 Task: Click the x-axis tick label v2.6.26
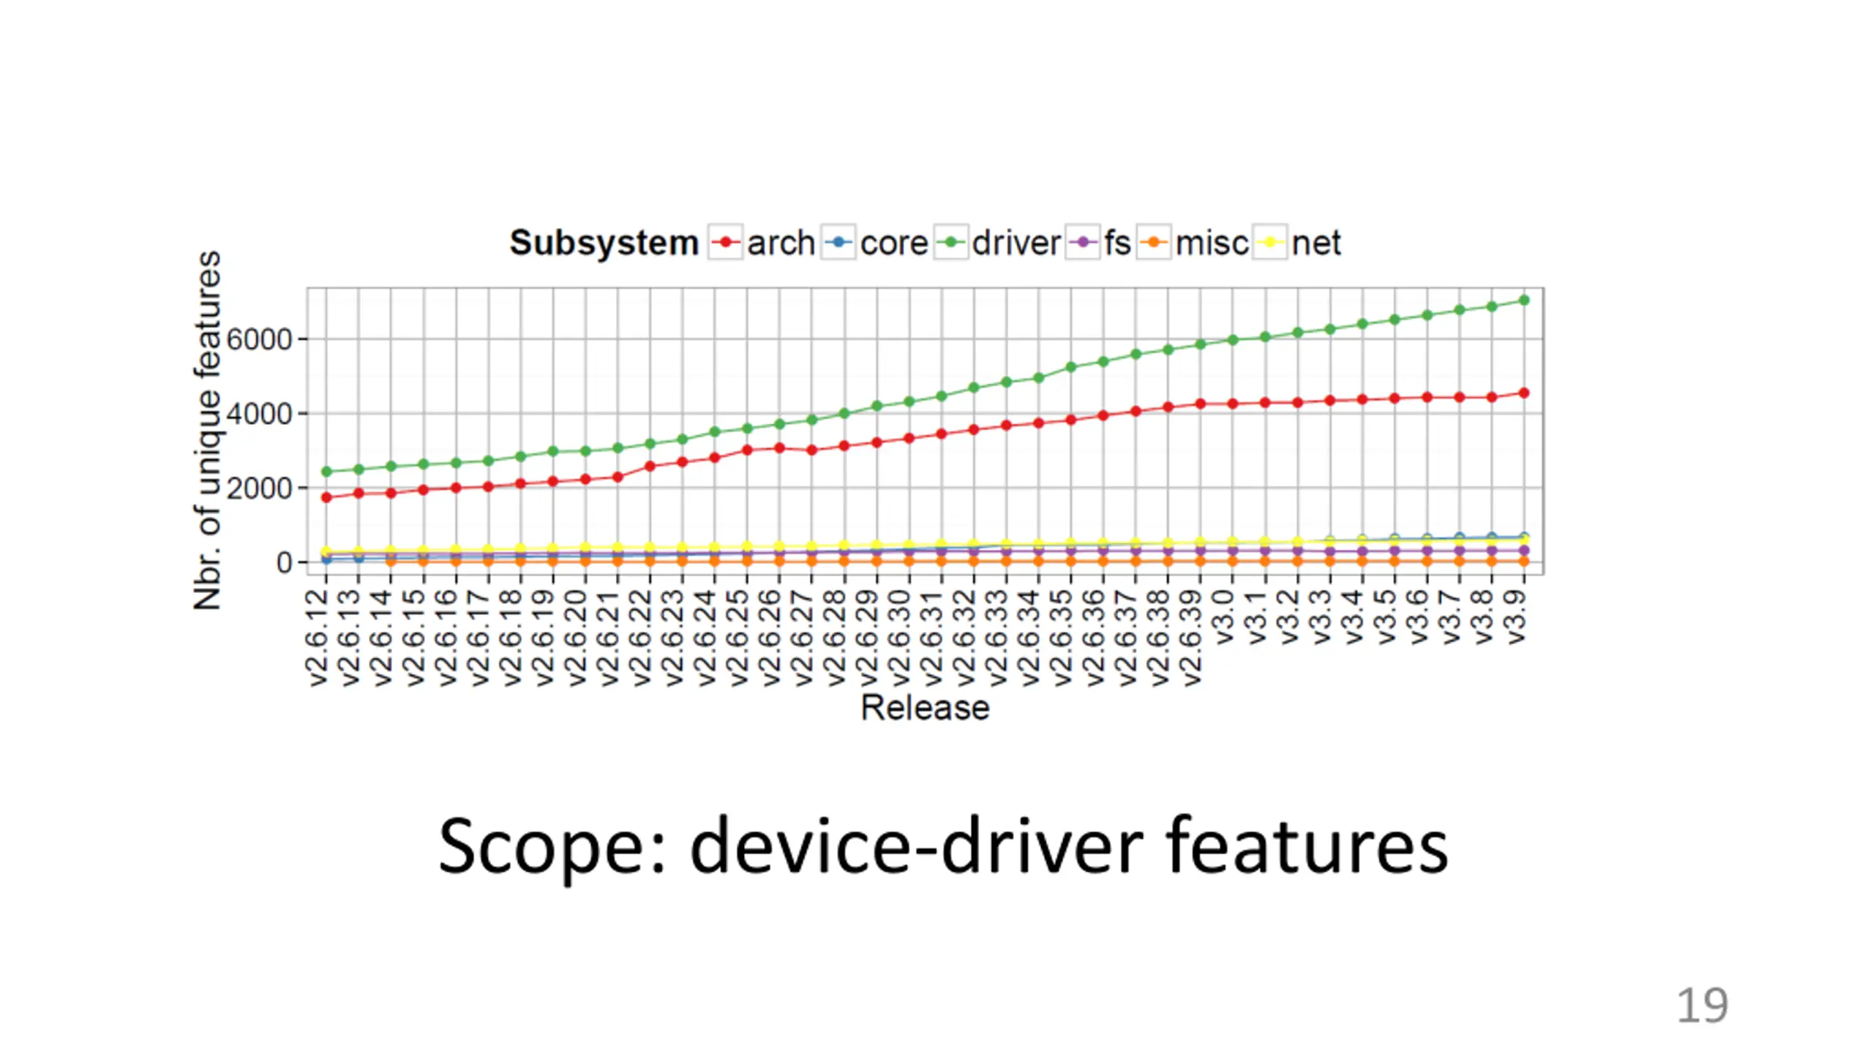tap(770, 638)
